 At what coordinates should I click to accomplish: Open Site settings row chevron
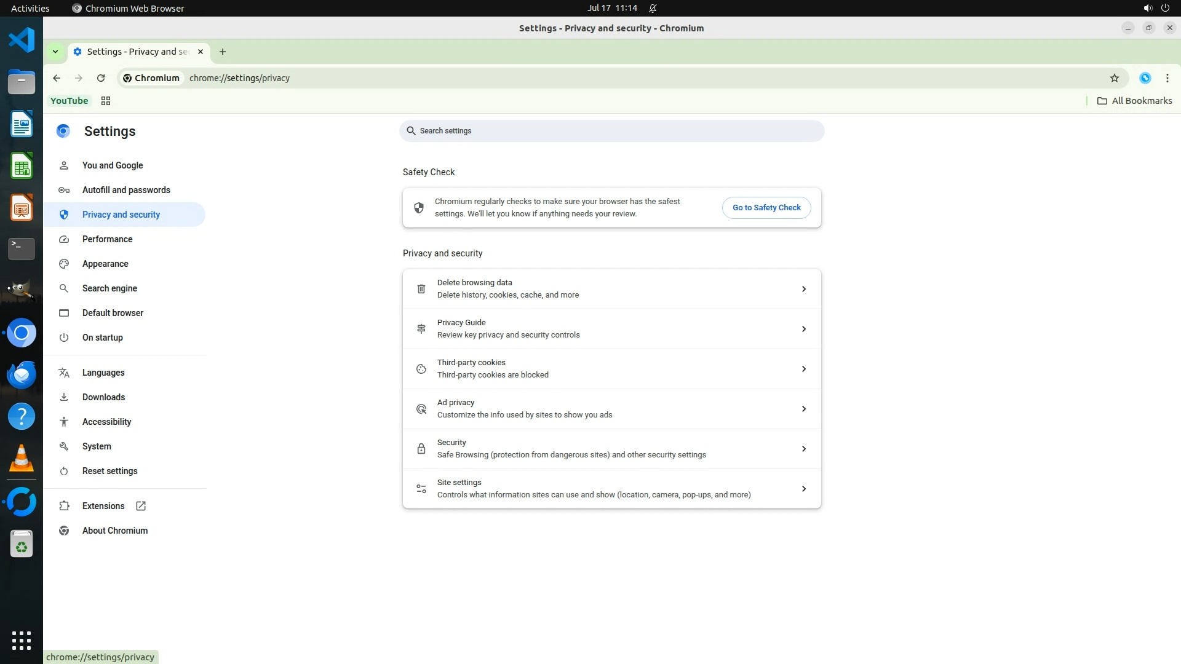point(803,489)
